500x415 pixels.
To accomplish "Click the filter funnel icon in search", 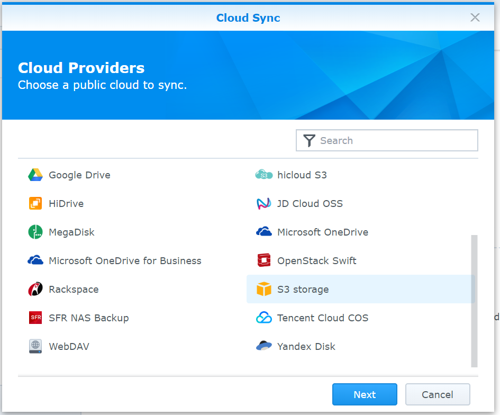I will pyautogui.click(x=309, y=141).
